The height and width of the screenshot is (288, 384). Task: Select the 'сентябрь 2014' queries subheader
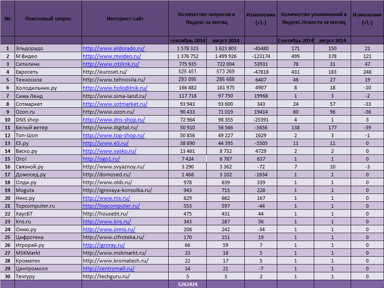tap(188, 41)
